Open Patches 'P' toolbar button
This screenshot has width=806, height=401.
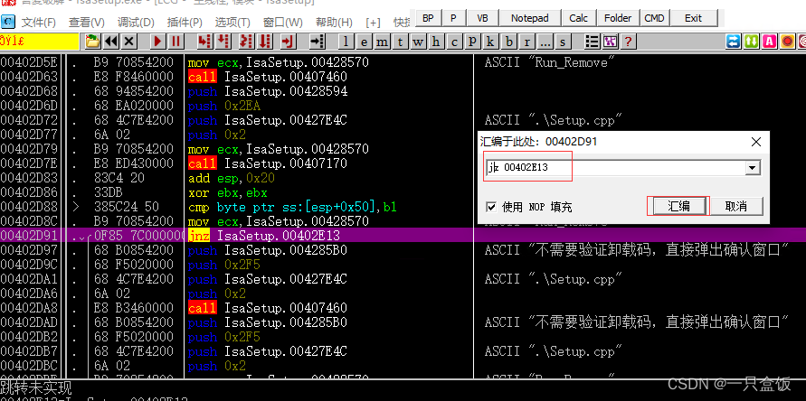[472, 42]
